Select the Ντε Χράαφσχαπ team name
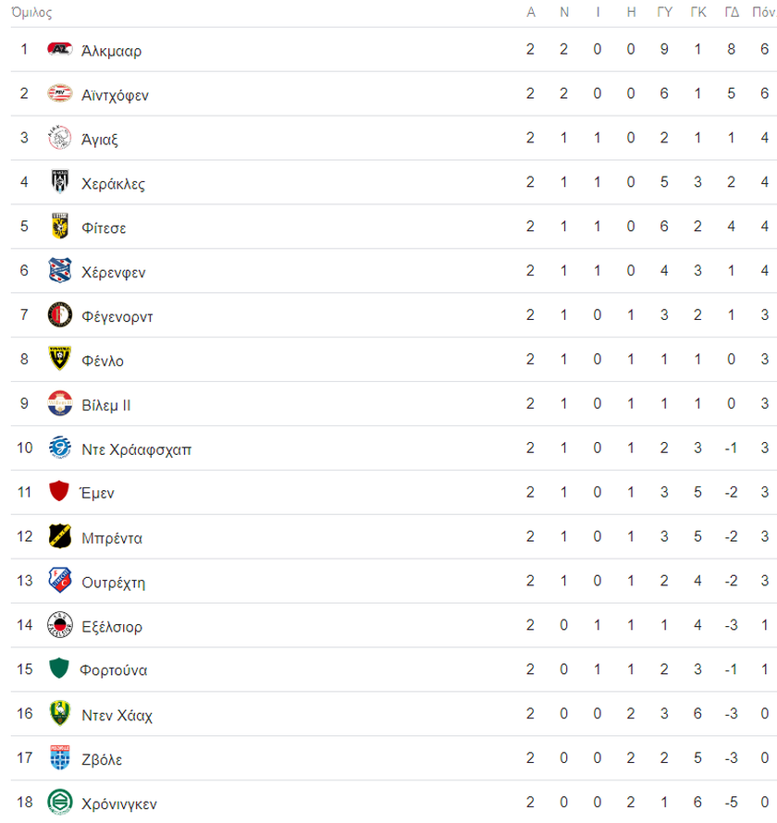 coord(137,449)
